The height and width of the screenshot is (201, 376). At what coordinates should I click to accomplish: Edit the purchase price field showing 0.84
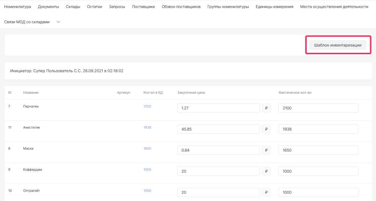(x=218, y=150)
